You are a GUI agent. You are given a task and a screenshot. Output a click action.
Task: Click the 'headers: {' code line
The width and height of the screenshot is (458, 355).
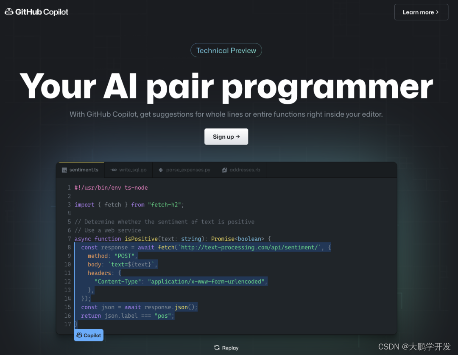click(x=104, y=273)
